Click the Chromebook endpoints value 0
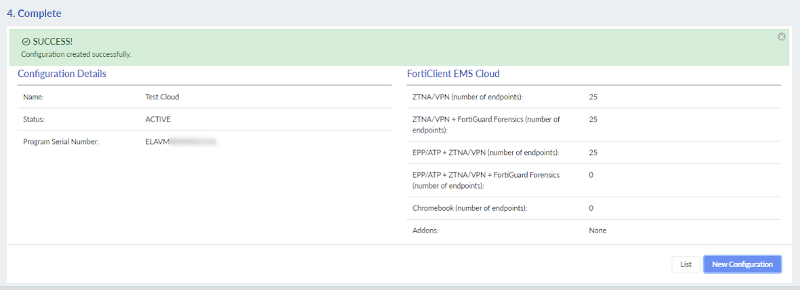 [591, 208]
